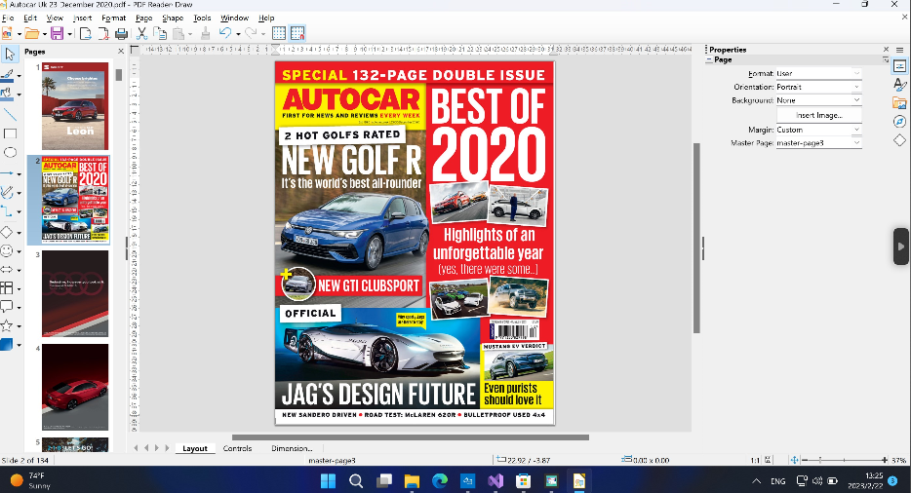Open the File menu
Image resolution: width=911 pixels, height=493 pixels.
click(8, 18)
